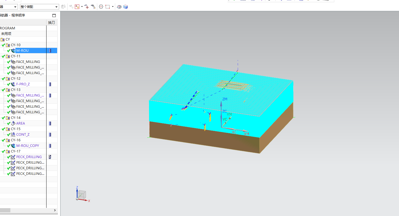This screenshot has height=216, width=399.
Task: Select the CY-10 program group
Action: click(16, 45)
